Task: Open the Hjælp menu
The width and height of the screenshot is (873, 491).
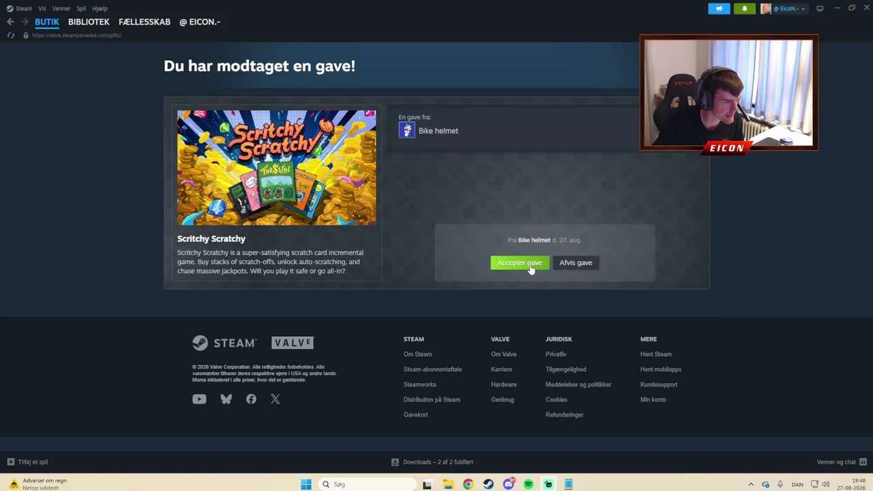Action: point(100,9)
